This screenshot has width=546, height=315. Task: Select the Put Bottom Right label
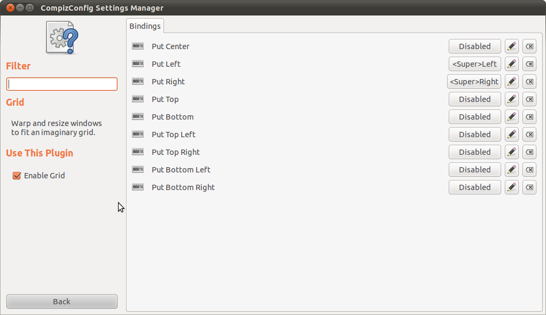point(183,187)
